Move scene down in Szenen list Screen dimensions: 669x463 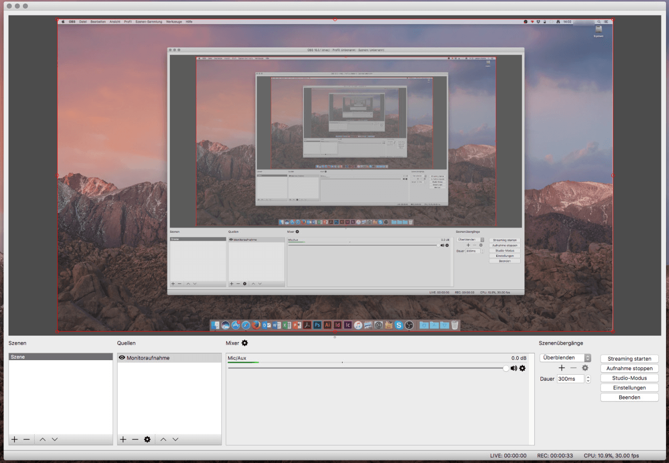click(x=55, y=439)
